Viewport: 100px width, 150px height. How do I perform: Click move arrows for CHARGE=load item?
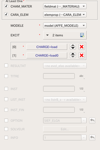tap(73, 47)
